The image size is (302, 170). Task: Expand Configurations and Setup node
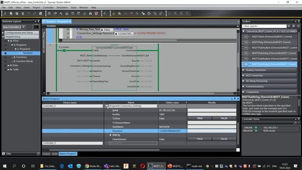pos(3,33)
